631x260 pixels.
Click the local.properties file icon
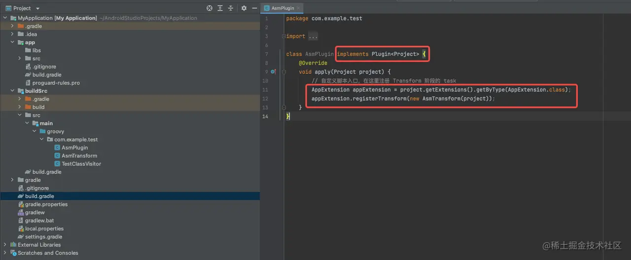pos(21,228)
